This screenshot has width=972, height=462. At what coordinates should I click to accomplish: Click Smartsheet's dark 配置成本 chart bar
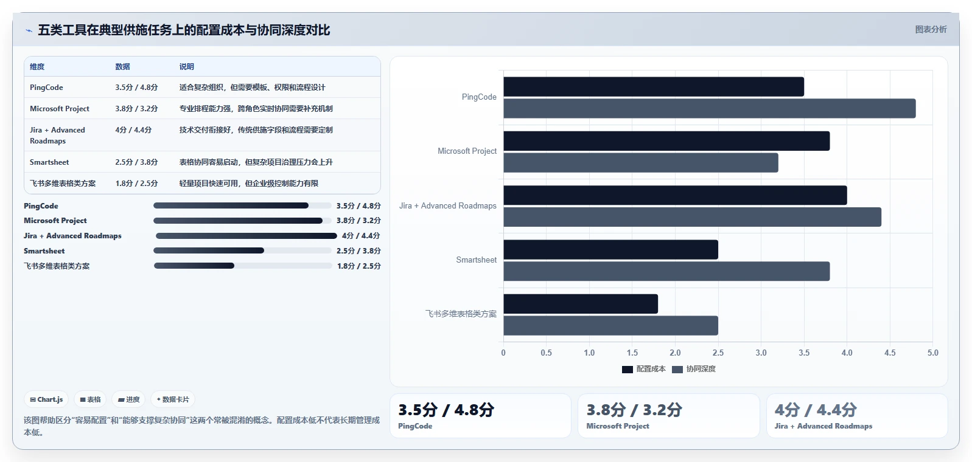coord(610,249)
